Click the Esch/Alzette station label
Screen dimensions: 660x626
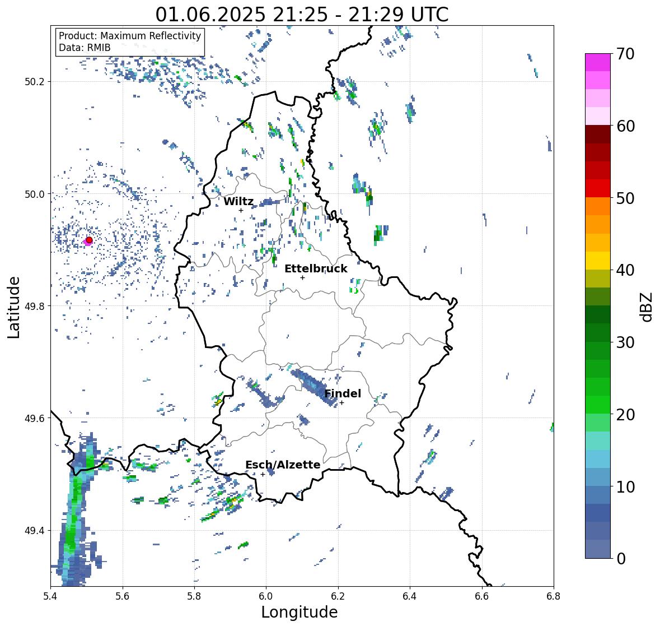tap(283, 465)
